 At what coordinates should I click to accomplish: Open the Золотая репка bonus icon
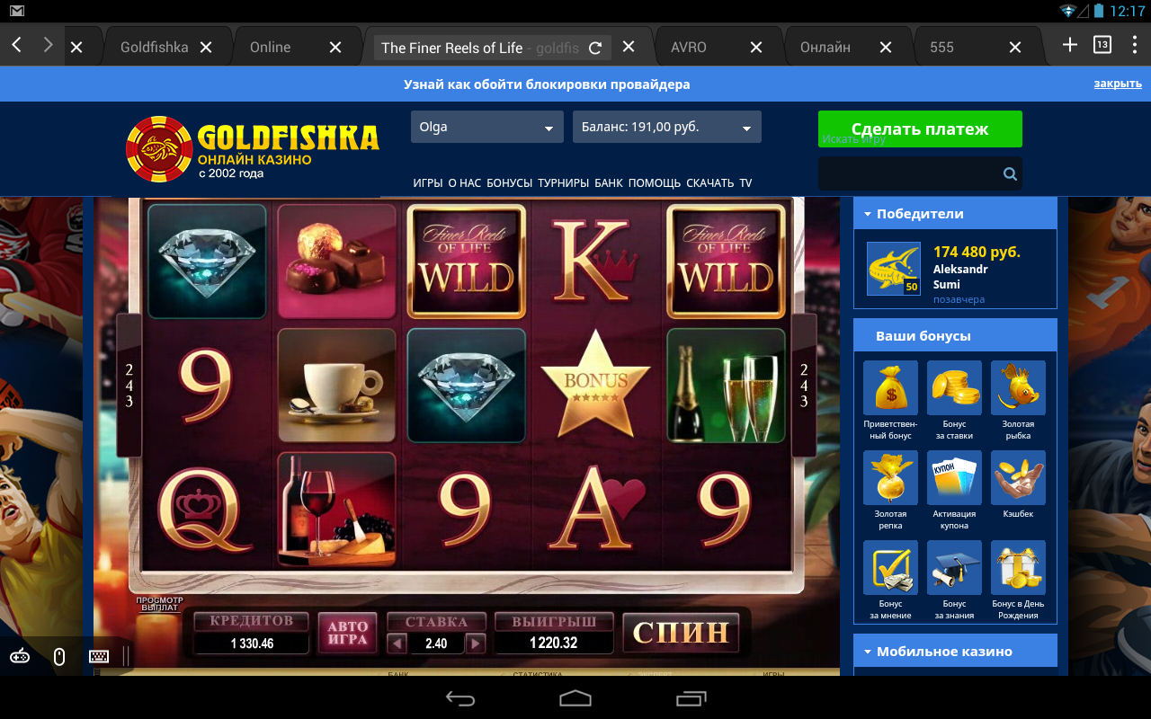pos(890,477)
